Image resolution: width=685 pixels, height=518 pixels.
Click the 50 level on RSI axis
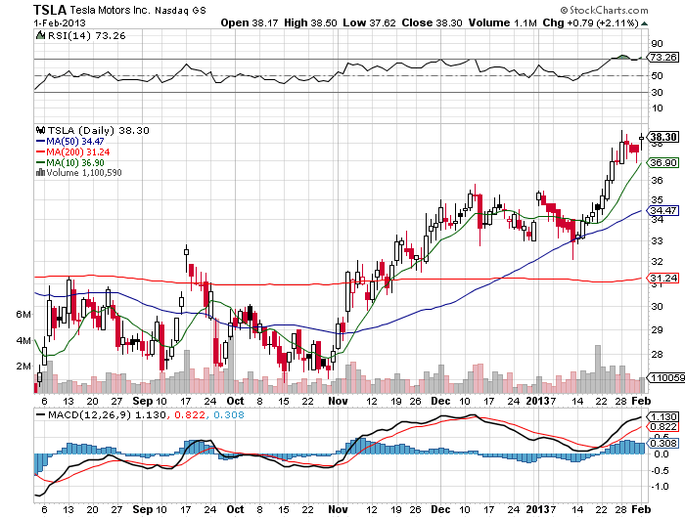point(657,76)
